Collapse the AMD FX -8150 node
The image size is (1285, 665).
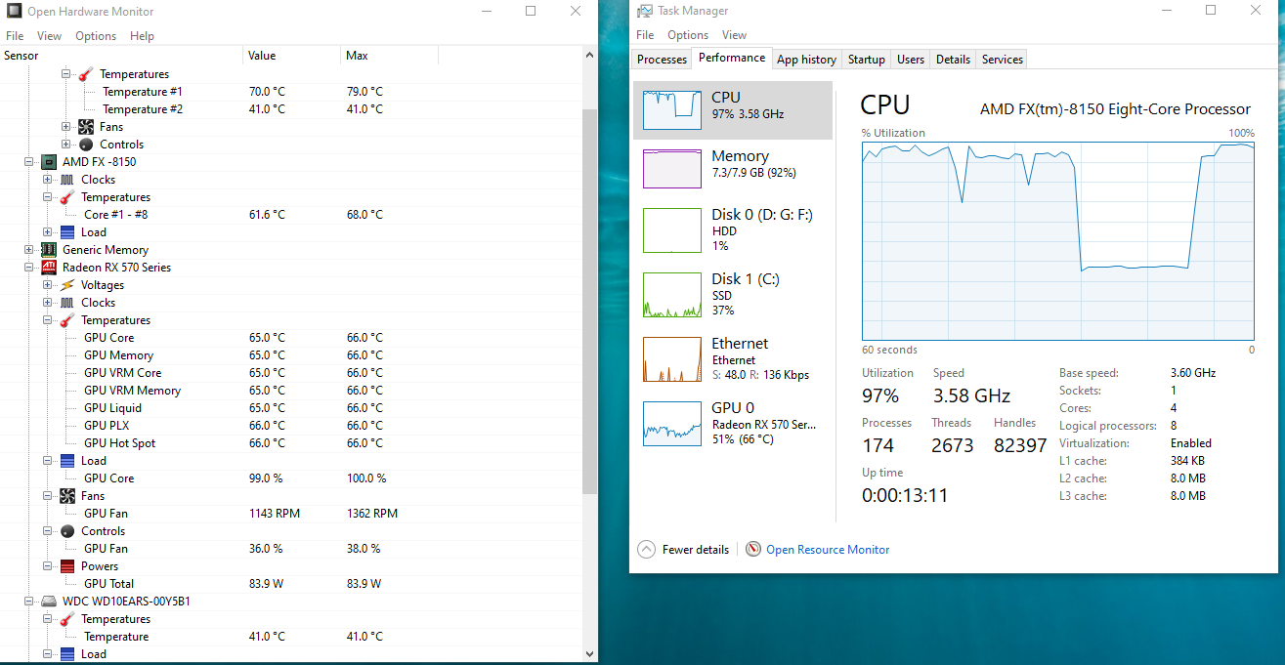tap(29, 162)
